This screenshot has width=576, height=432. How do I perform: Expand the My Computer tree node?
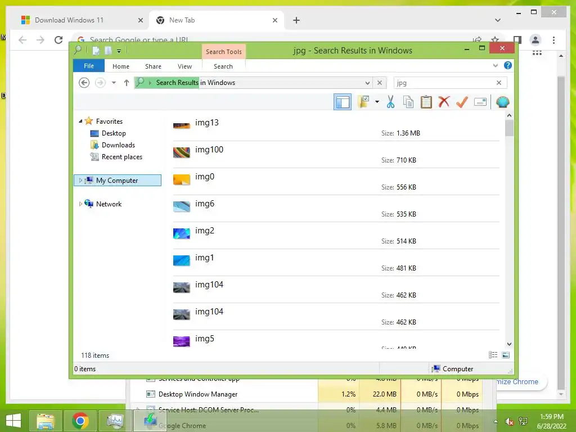tap(80, 180)
